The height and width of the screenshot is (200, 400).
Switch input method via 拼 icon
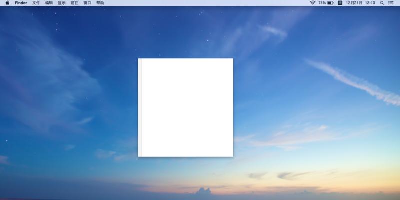tap(340, 3)
